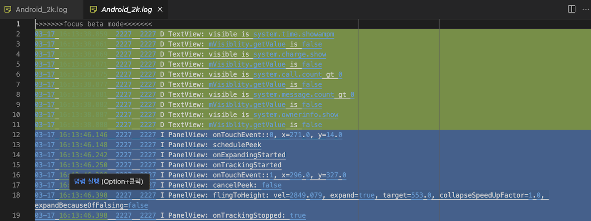
Task: Click line number 18 in the gutter
Action: click(x=16, y=195)
